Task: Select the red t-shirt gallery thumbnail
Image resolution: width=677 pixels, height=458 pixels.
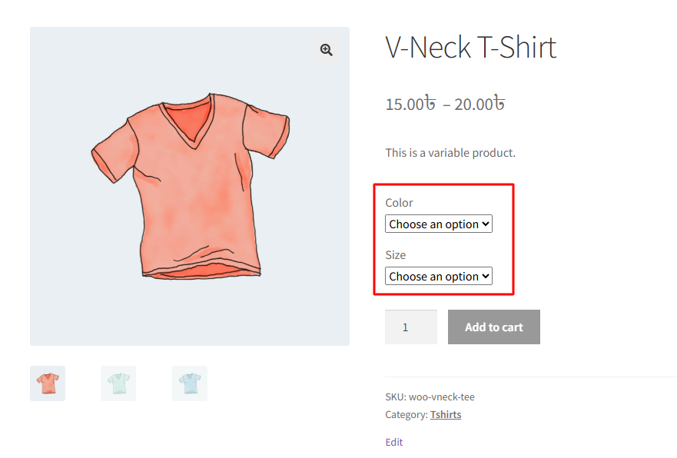Action: (48, 383)
